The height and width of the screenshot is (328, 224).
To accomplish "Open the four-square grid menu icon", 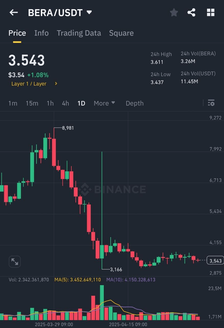I will pos(210,12).
